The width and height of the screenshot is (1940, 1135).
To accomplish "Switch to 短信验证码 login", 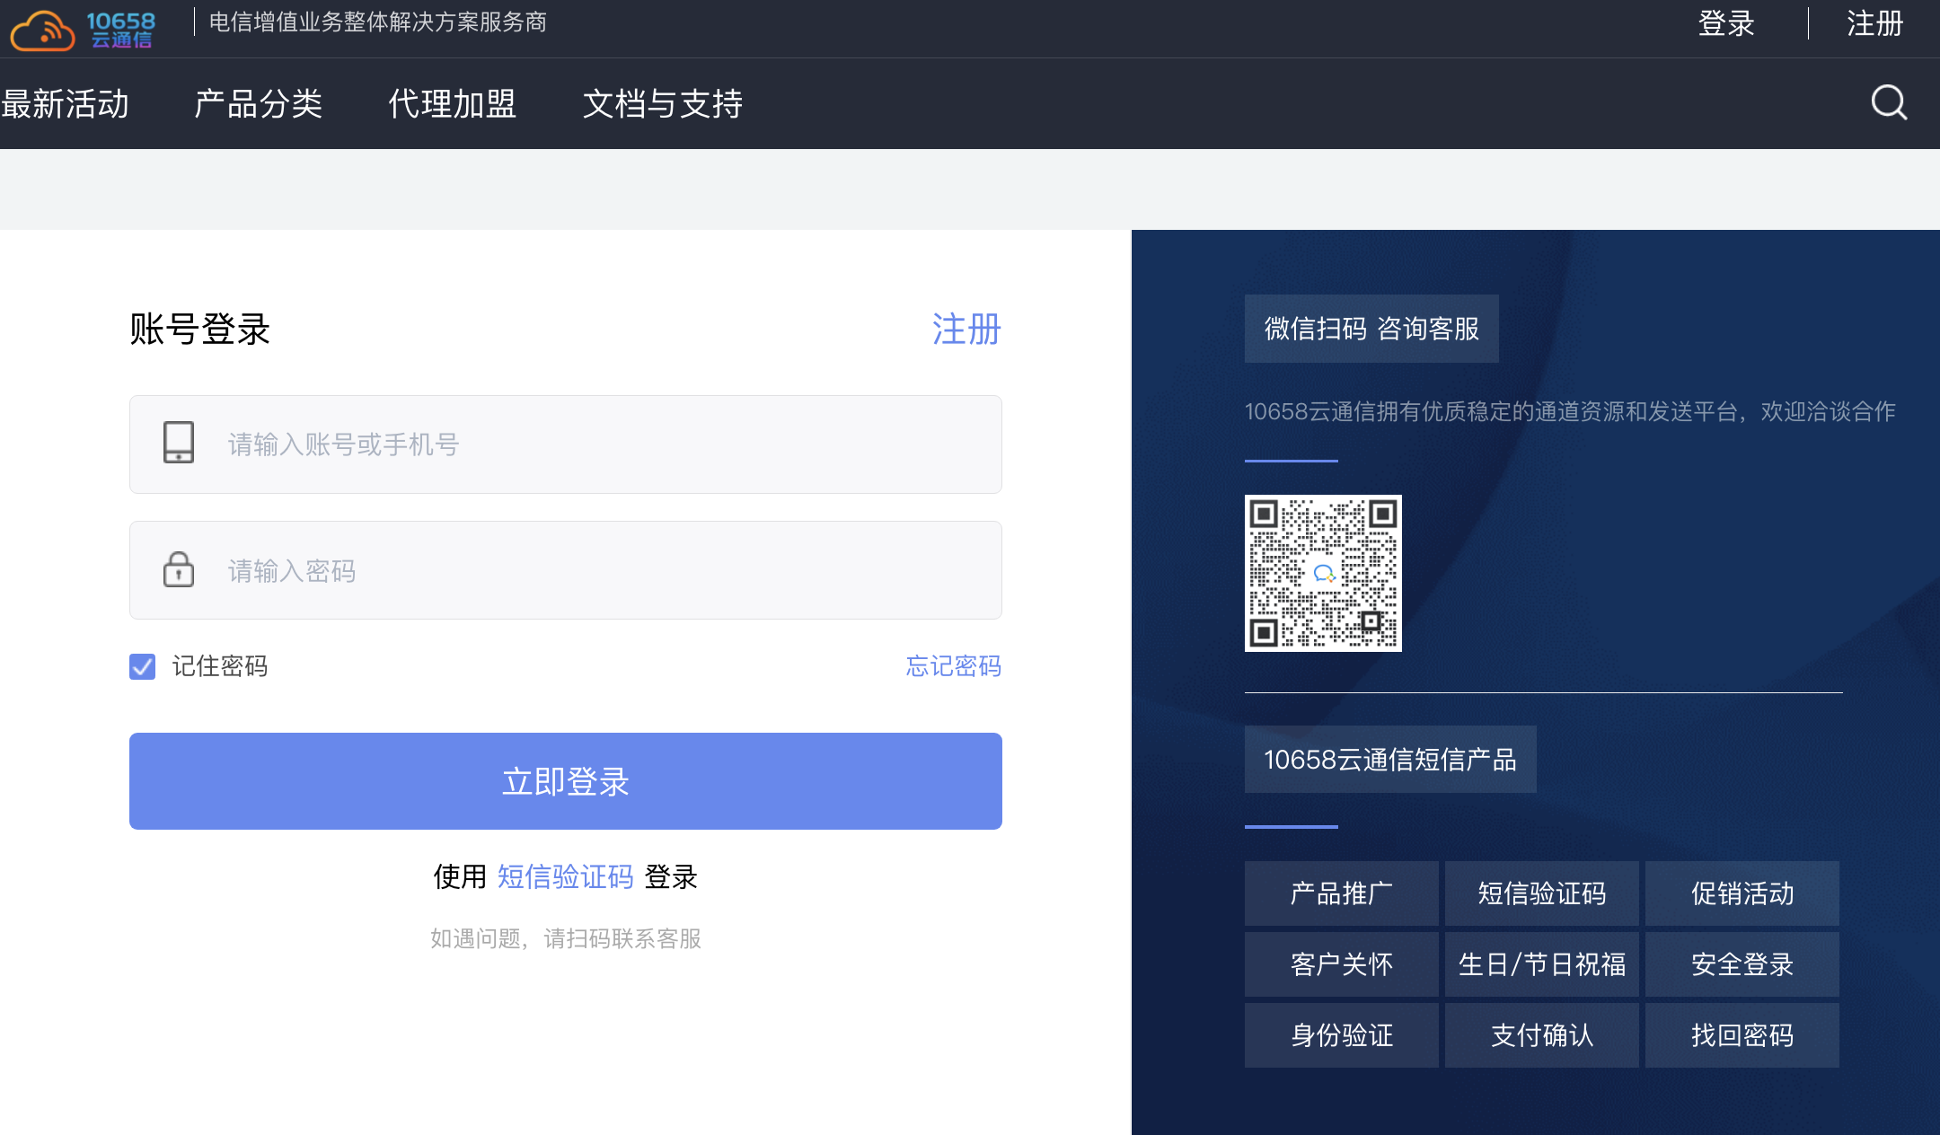I will tap(565, 876).
